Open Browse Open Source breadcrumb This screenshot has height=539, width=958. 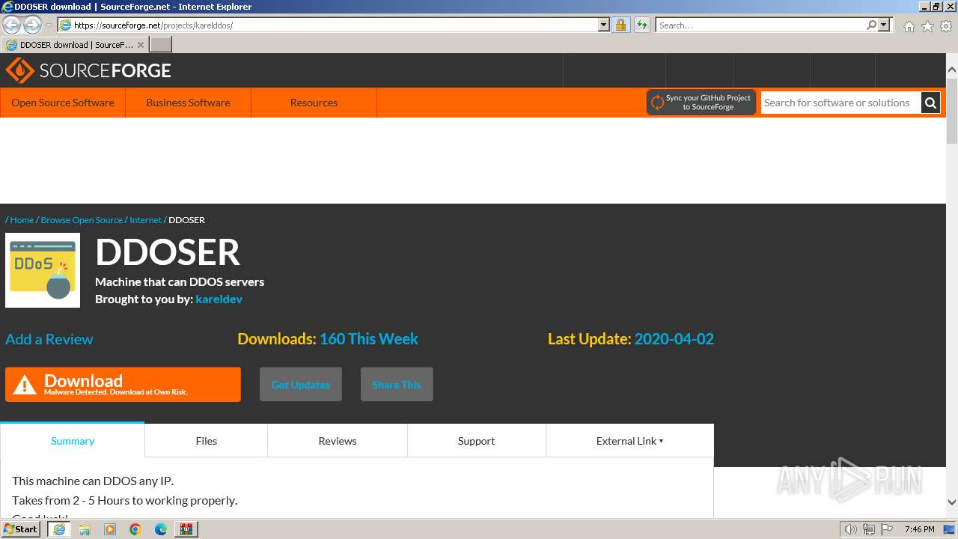click(x=82, y=220)
